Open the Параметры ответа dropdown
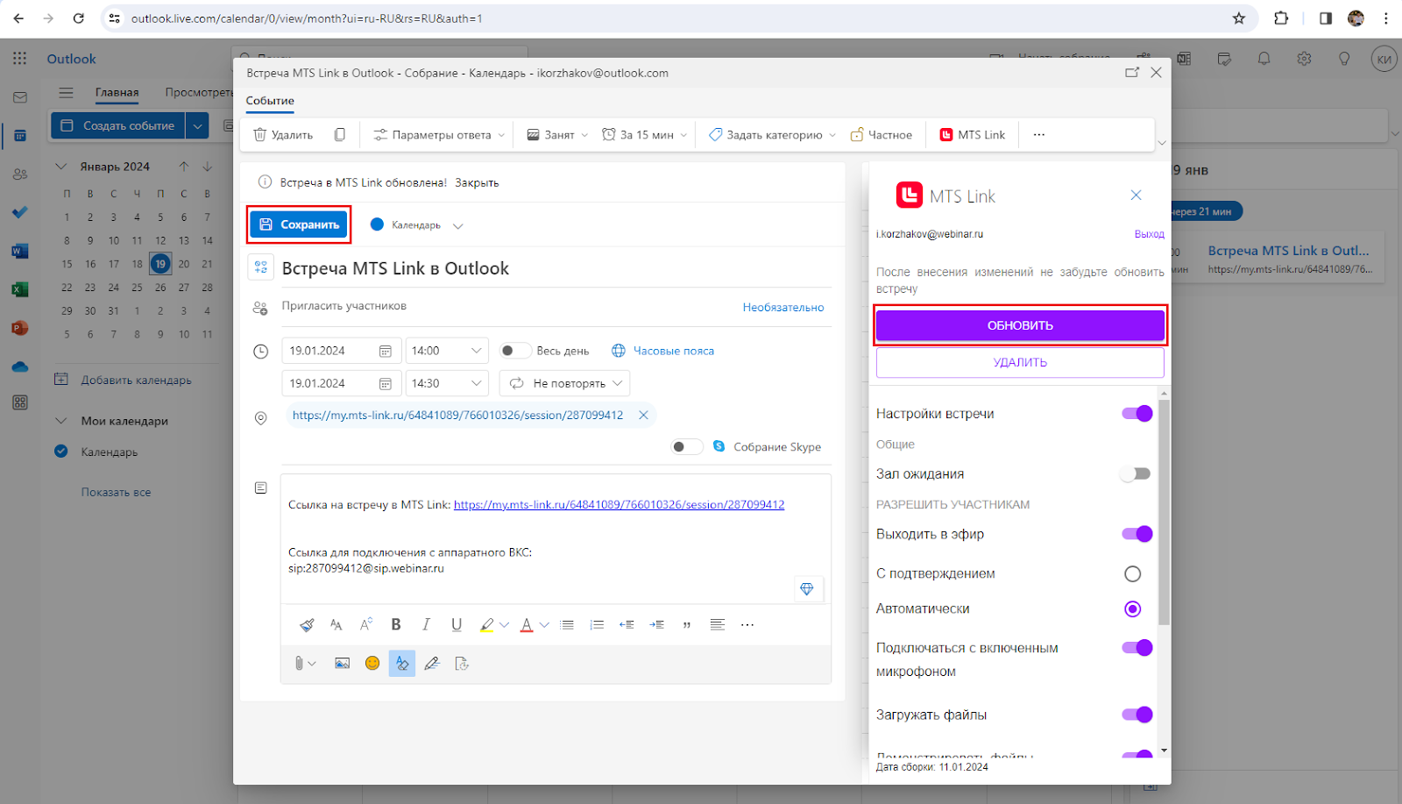1402x804 pixels. coord(439,135)
